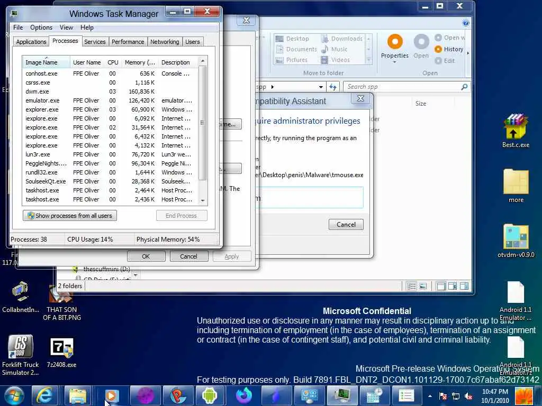Click the Firefox taskbar icon

coord(243,395)
